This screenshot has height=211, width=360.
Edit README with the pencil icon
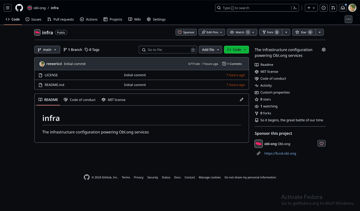pos(241,100)
